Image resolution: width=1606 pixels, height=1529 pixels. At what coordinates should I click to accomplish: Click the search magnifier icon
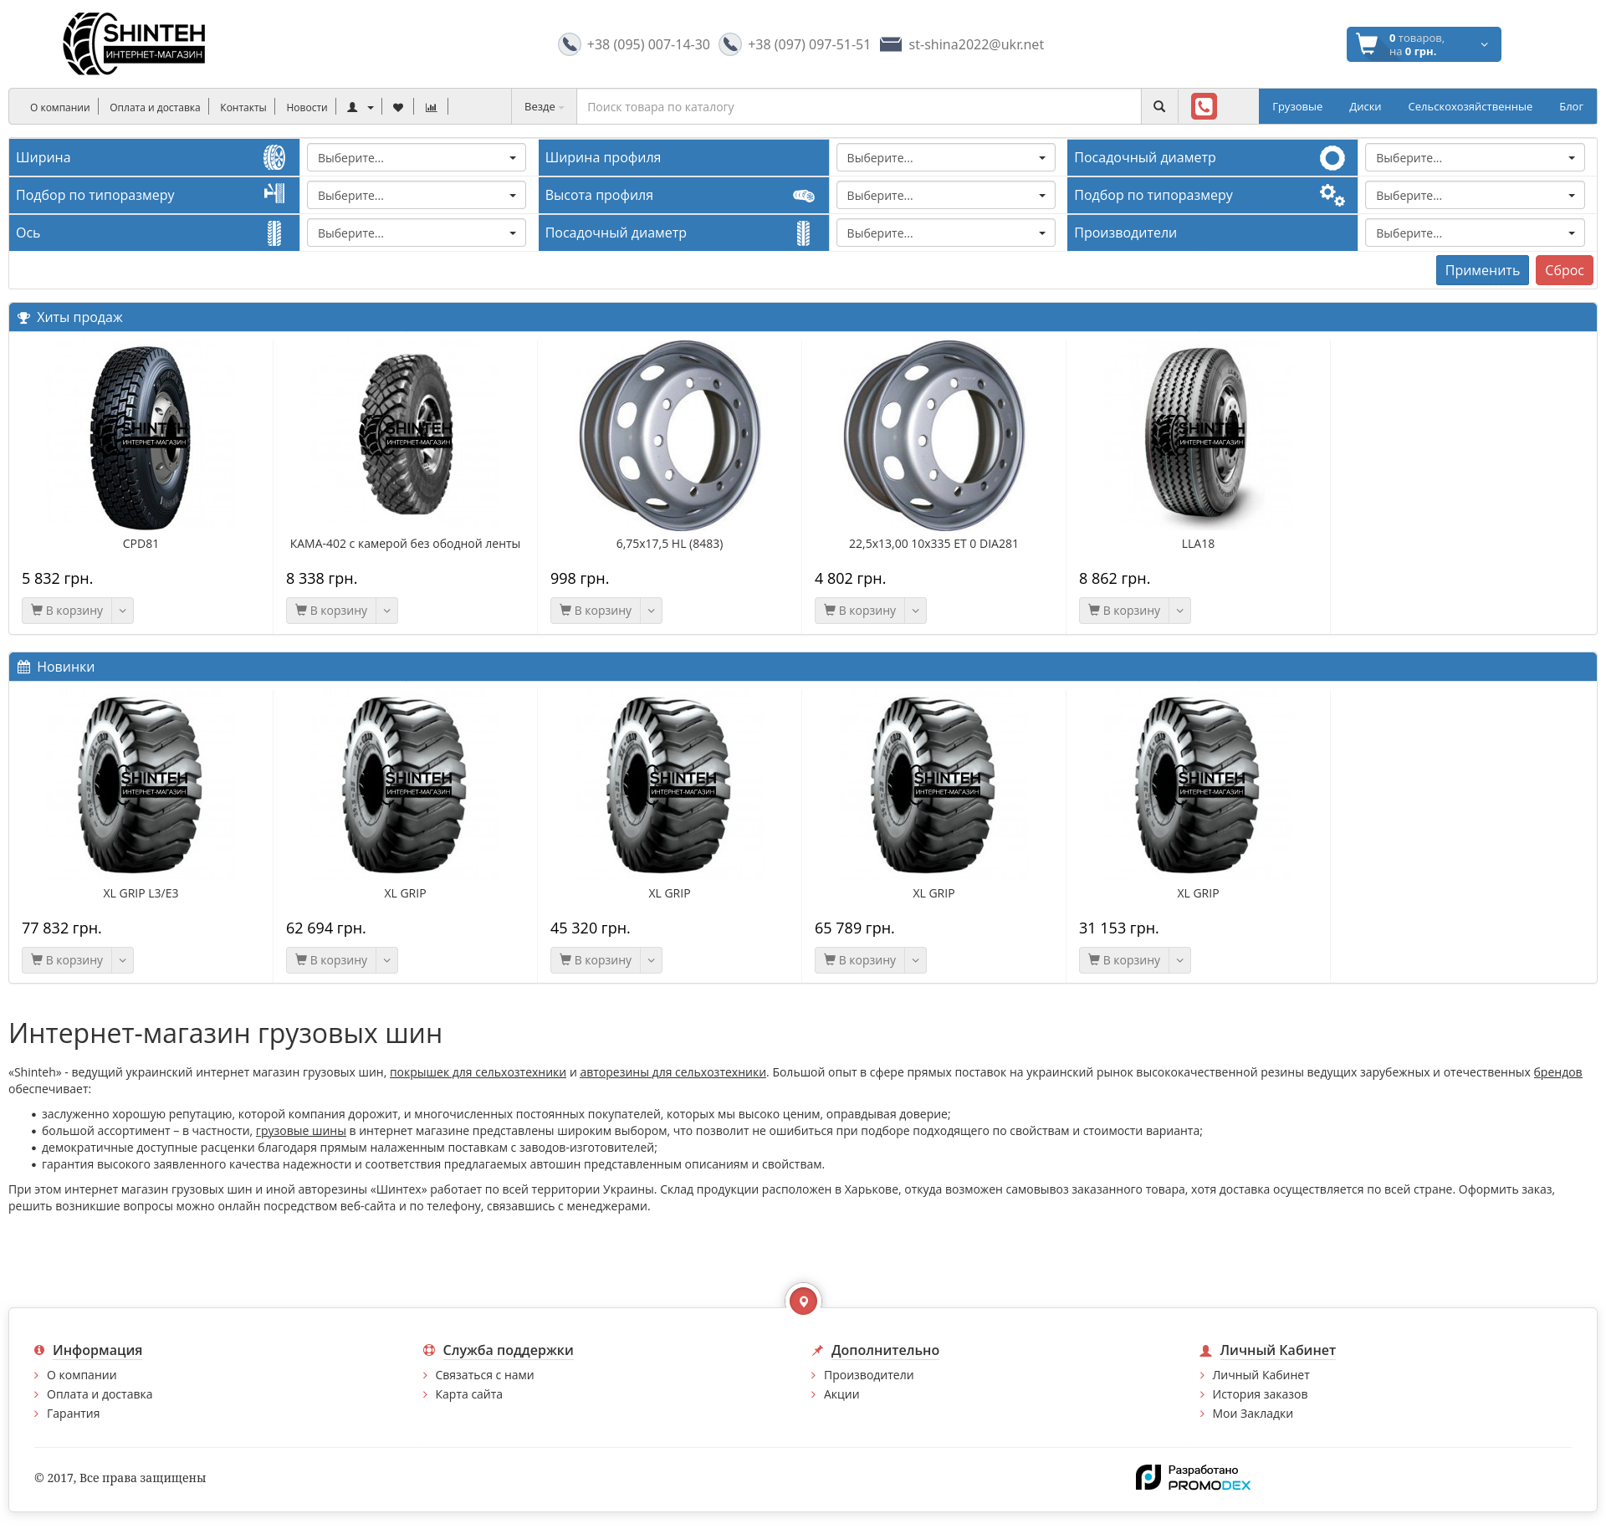point(1158,106)
